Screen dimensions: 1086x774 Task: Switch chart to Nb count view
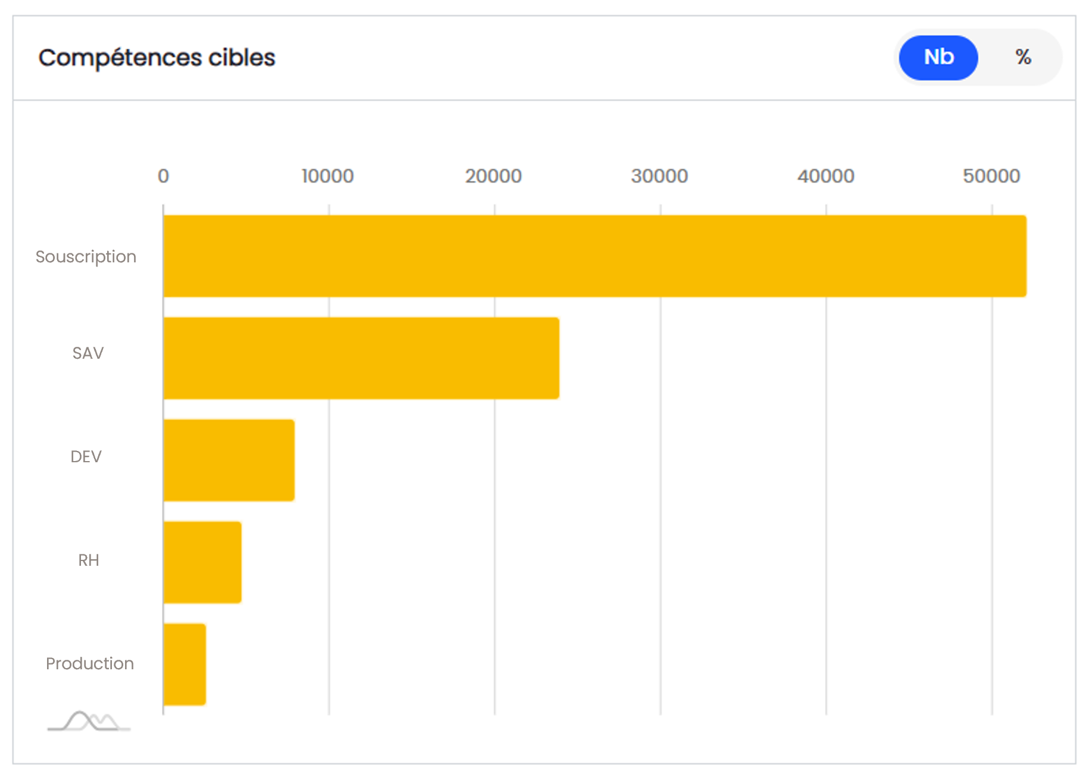(938, 58)
